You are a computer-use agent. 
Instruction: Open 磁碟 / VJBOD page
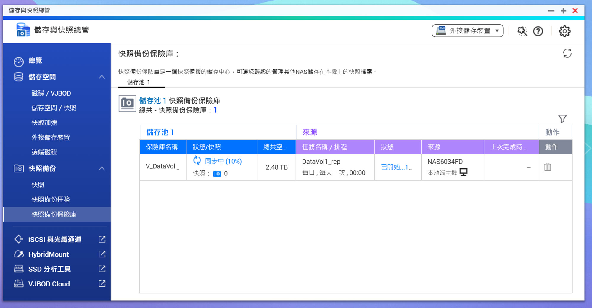[x=51, y=93]
